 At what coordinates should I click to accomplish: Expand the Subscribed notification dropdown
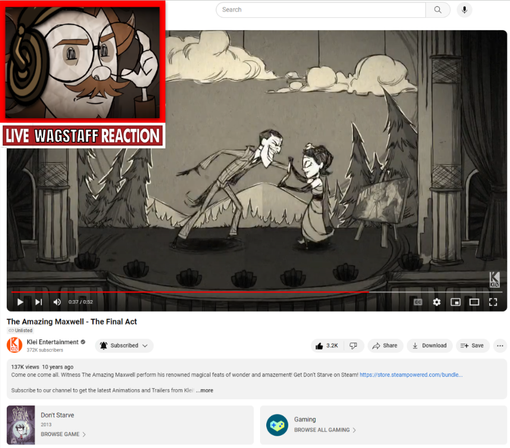pyautogui.click(x=124, y=346)
